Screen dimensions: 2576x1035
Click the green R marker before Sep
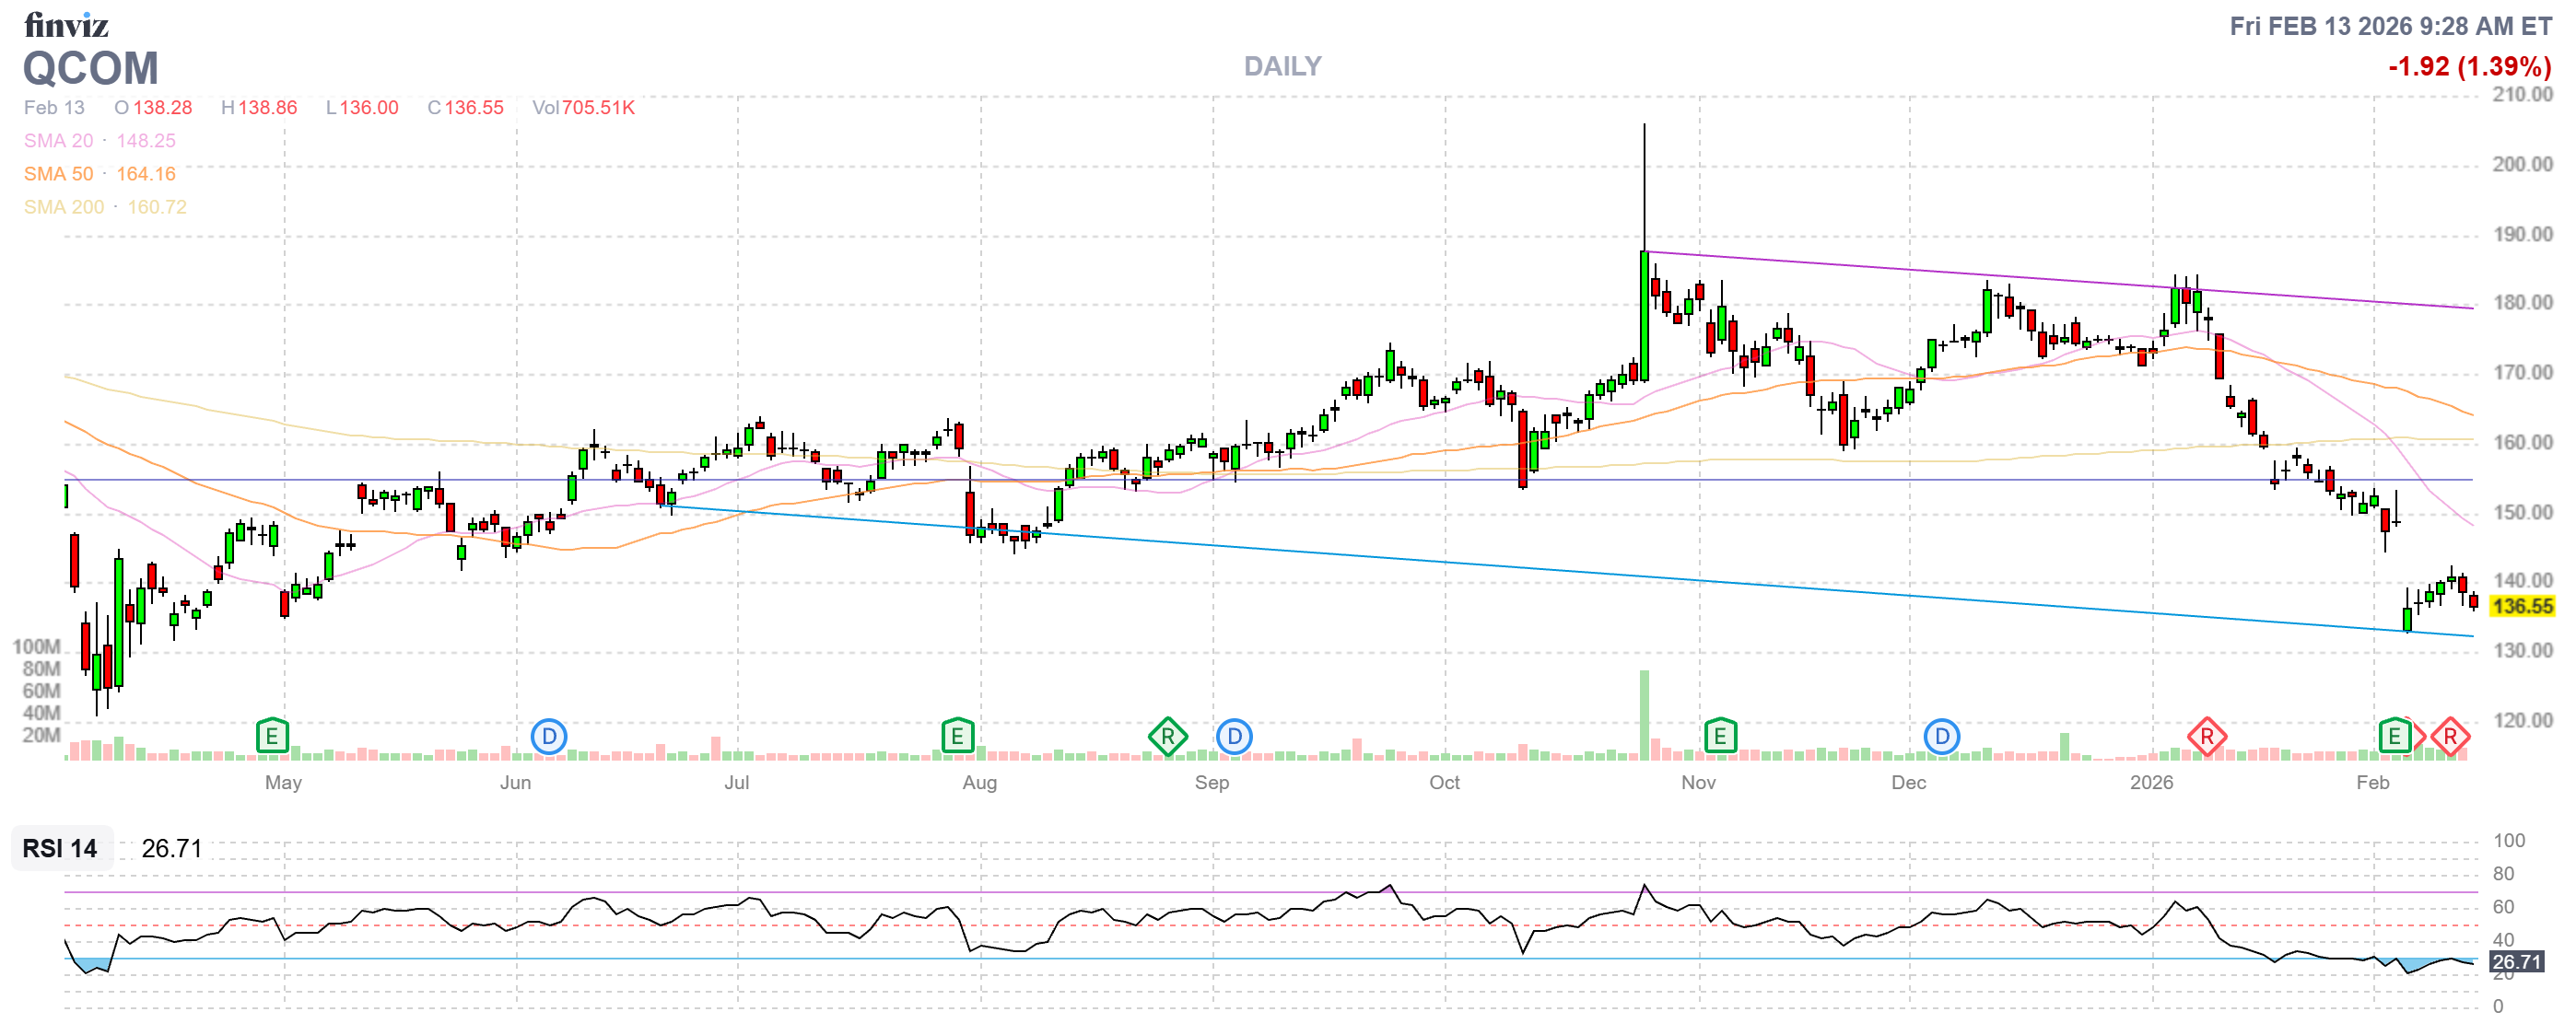click(x=1167, y=738)
